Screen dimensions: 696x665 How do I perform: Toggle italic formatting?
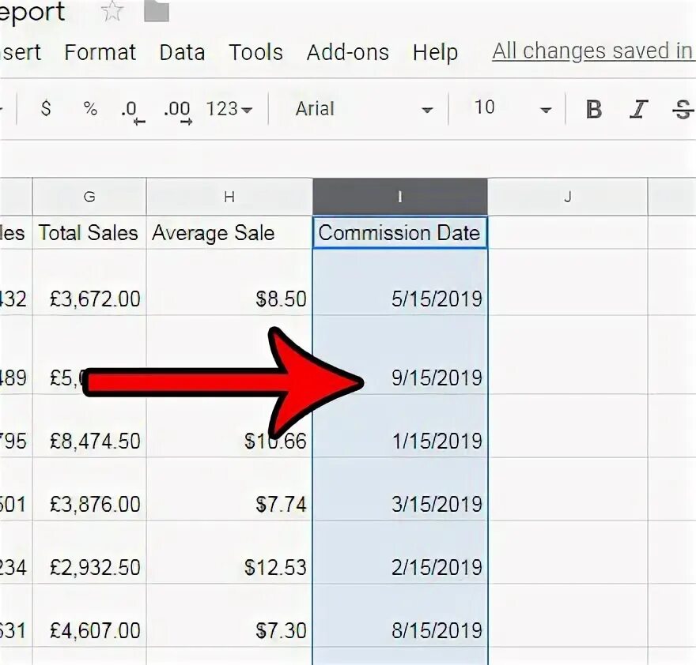point(639,110)
